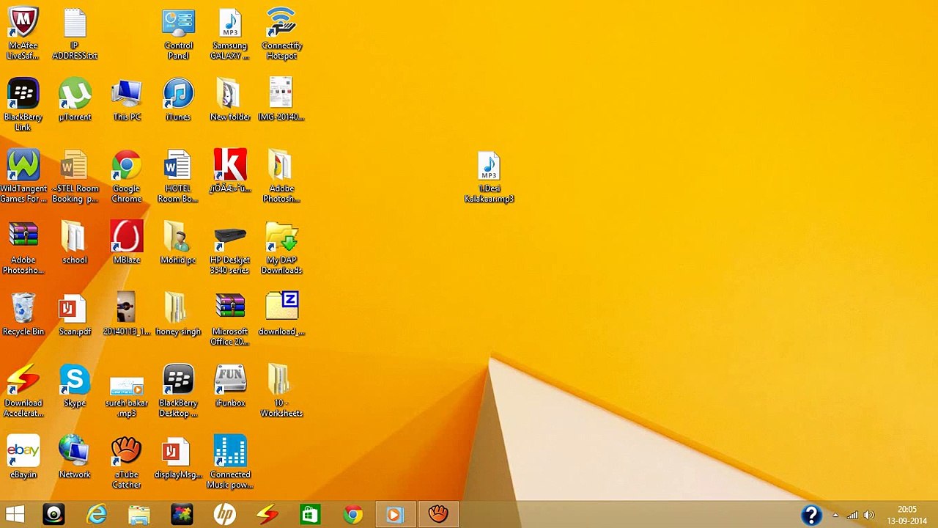The width and height of the screenshot is (938, 528).
Task: Click the taskbar clock showing 20:05
Action: pos(906,515)
